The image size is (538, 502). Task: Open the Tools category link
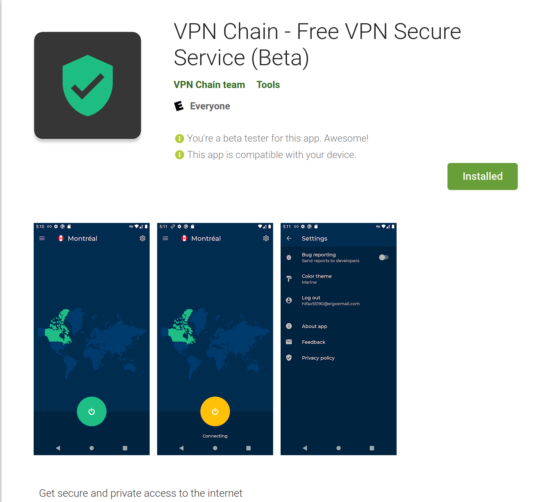(268, 85)
